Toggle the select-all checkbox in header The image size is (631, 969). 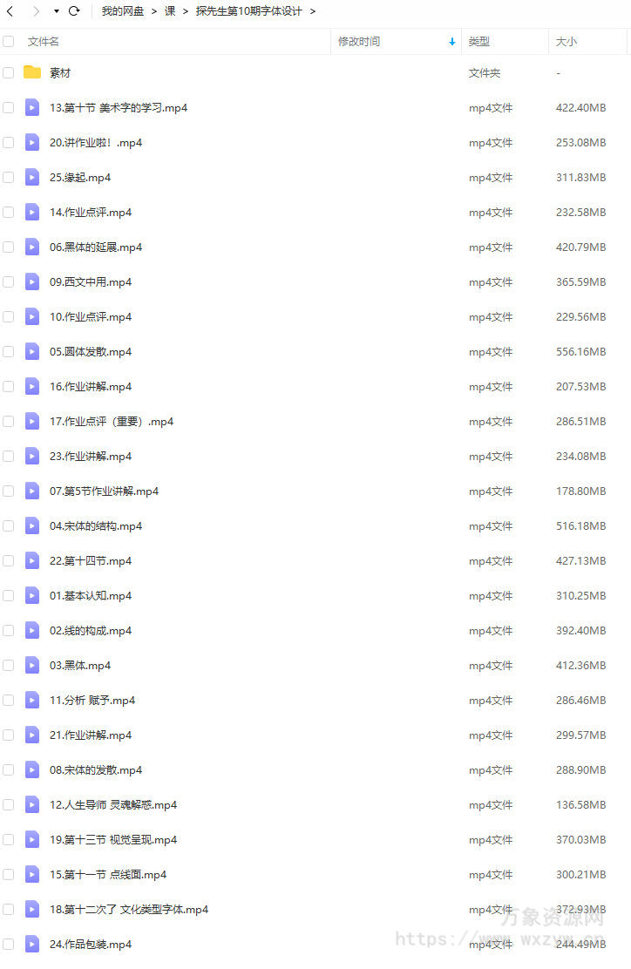click(9, 42)
